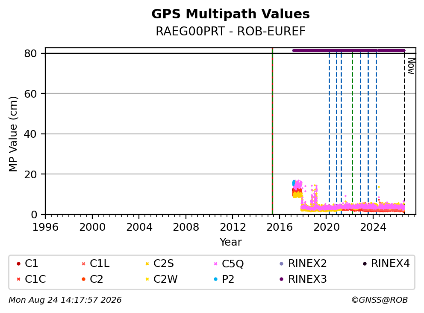Select the C2W legend label
Screen dimensions: 424x313
[165, 279]
